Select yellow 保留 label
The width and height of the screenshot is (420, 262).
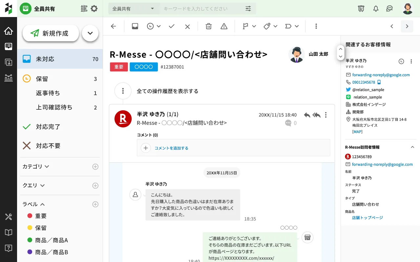(x=37, y=228)
